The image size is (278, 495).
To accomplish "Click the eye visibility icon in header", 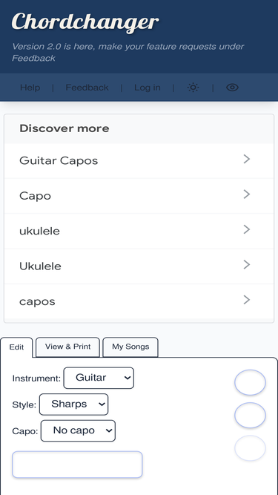I will tap(232, 88).
